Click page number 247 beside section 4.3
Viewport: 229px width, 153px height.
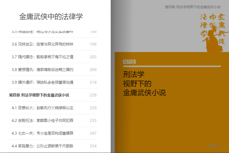tap(93, 133)
